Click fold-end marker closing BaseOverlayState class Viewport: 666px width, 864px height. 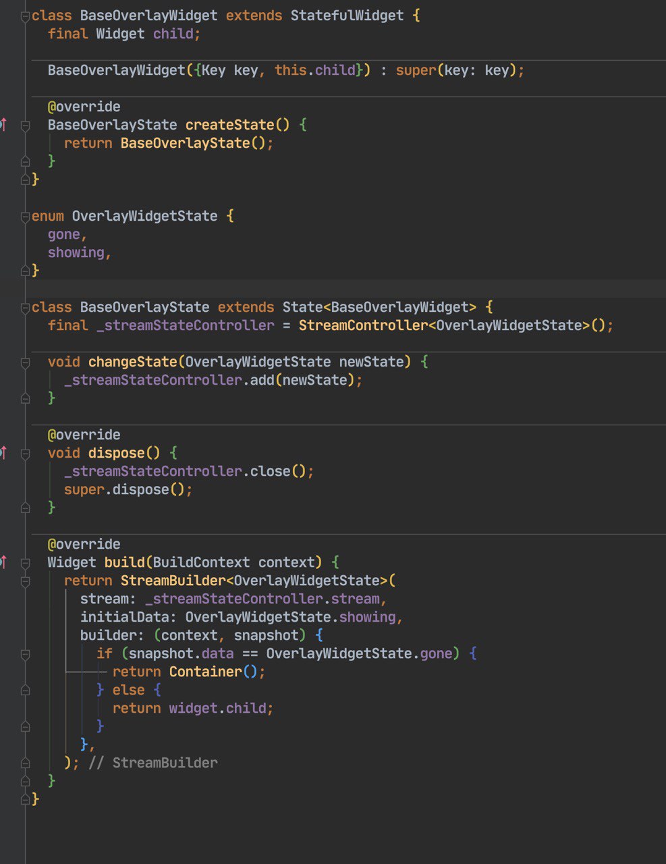25,800
